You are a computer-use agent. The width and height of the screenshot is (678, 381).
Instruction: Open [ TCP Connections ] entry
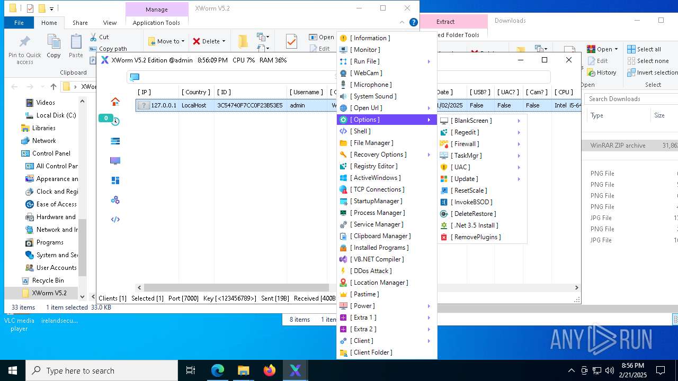[387, 189]
